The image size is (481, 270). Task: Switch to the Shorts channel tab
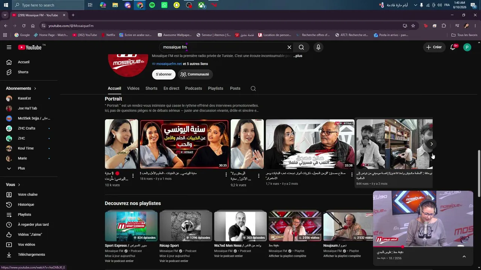tap(151, 88)
